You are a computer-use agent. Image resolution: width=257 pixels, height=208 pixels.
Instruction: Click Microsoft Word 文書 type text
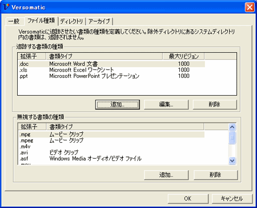click(74, 64)
